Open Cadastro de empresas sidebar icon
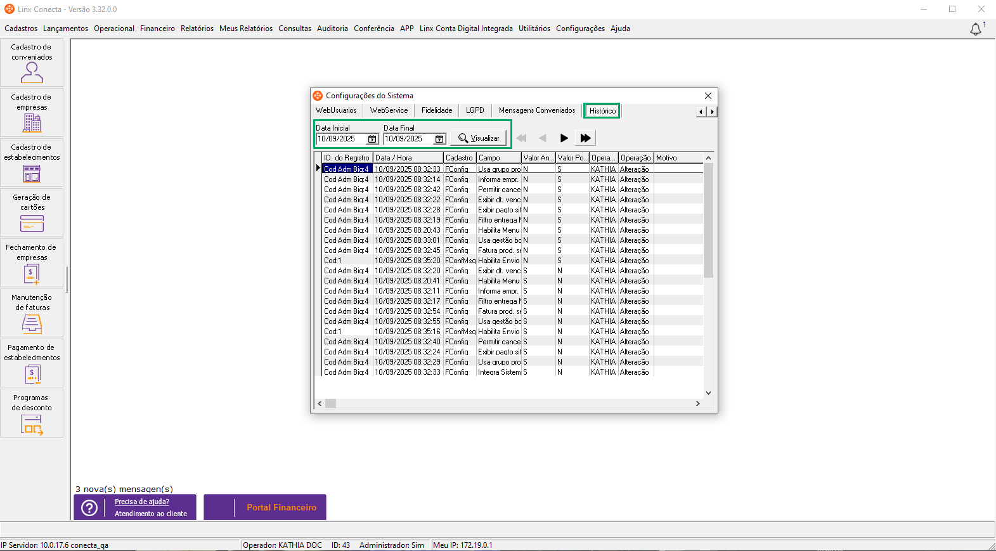The image size is (996, 551). click(32, 113)
